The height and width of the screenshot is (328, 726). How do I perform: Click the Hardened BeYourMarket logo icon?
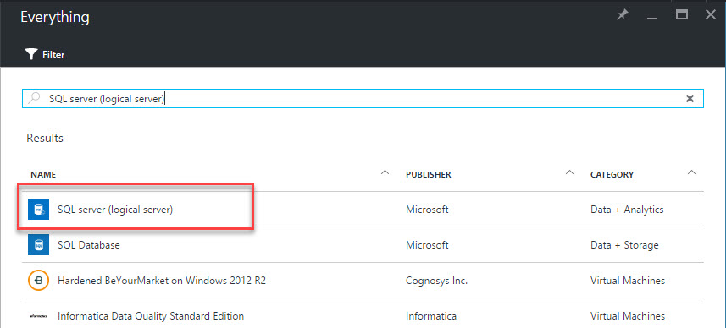(38, 281)
